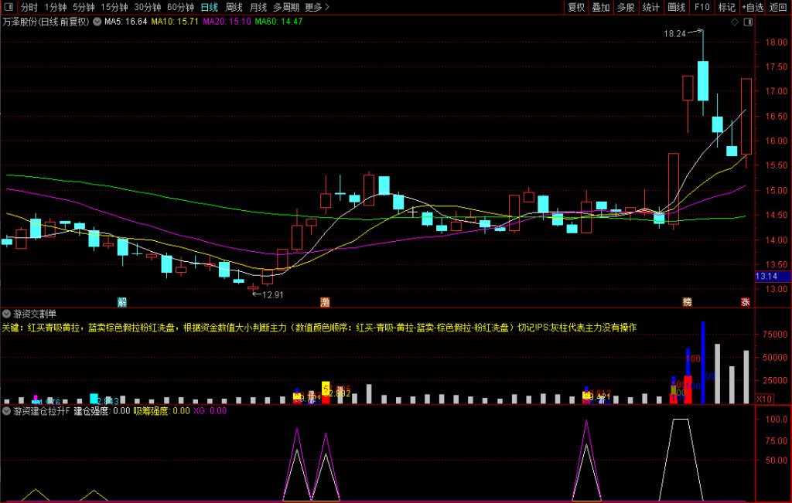Switch to 1分钟 timeframe
The image size is (792, 503).
(x=56, y=7)
